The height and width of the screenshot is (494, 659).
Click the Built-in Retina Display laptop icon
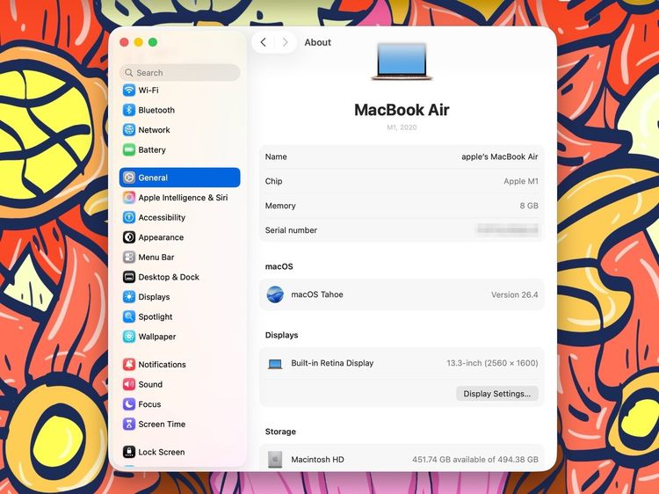[275, 364]
